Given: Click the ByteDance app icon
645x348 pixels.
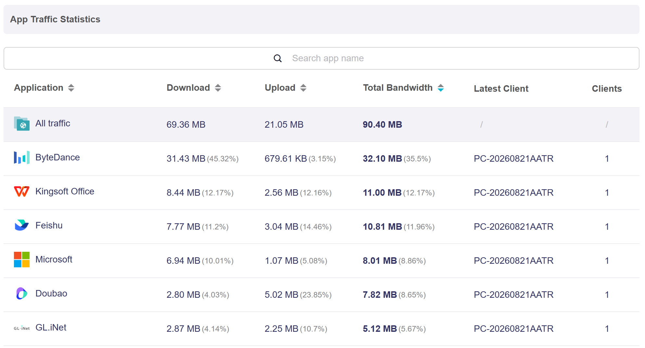Looking at the screenshot, I should point(22,157).
